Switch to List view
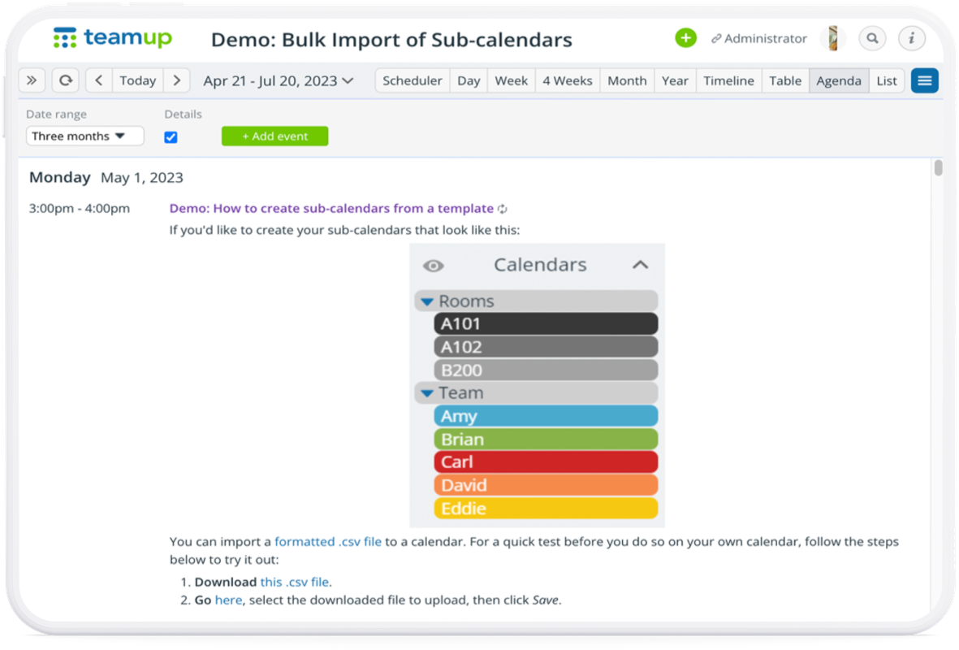This screenshot has width=959, height=650. (886, 80)
